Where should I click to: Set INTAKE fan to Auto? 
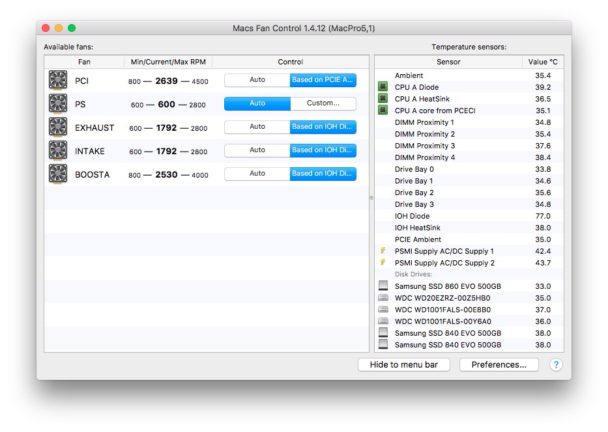[257, 150]
